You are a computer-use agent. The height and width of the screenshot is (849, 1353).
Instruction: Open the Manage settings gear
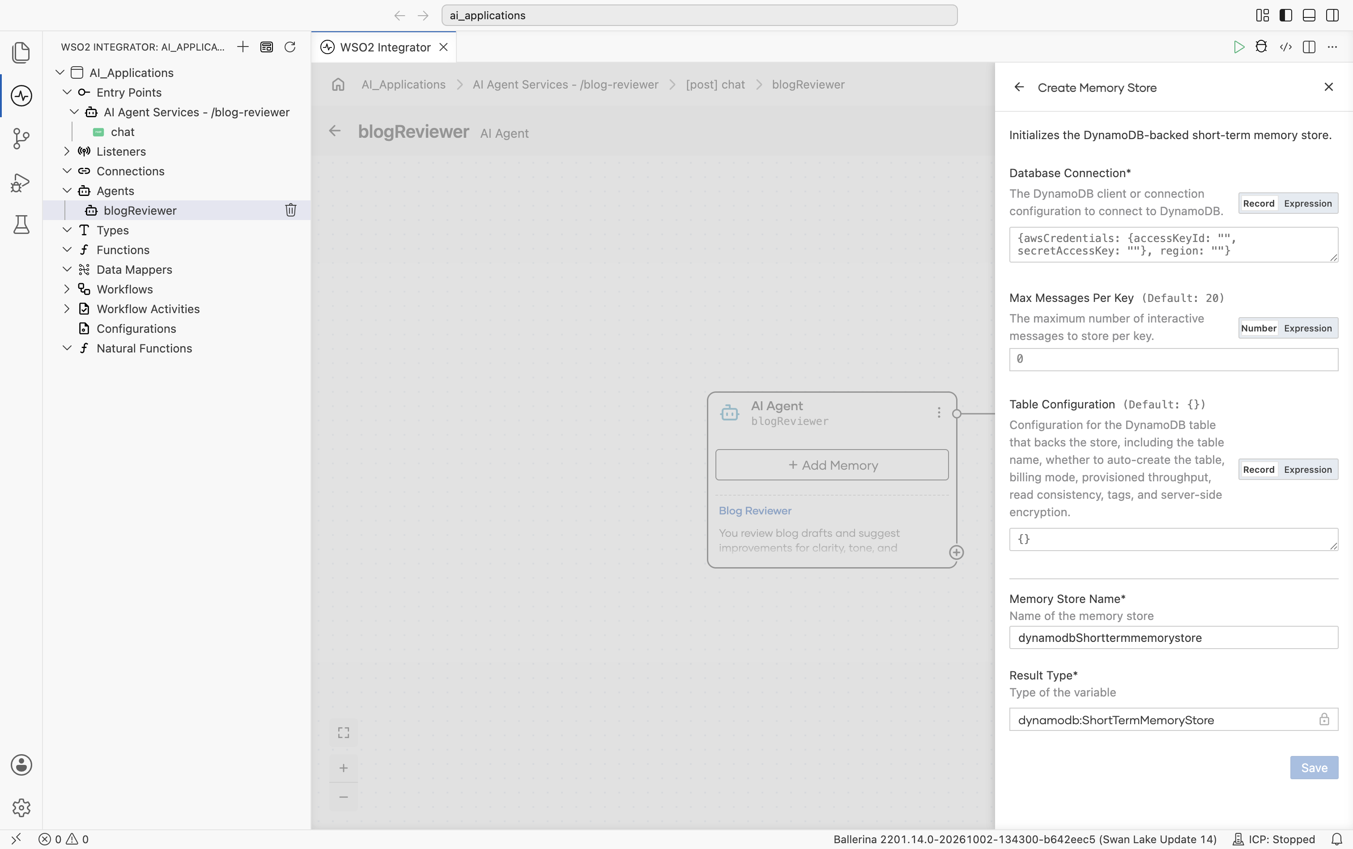tap(21, 808)
